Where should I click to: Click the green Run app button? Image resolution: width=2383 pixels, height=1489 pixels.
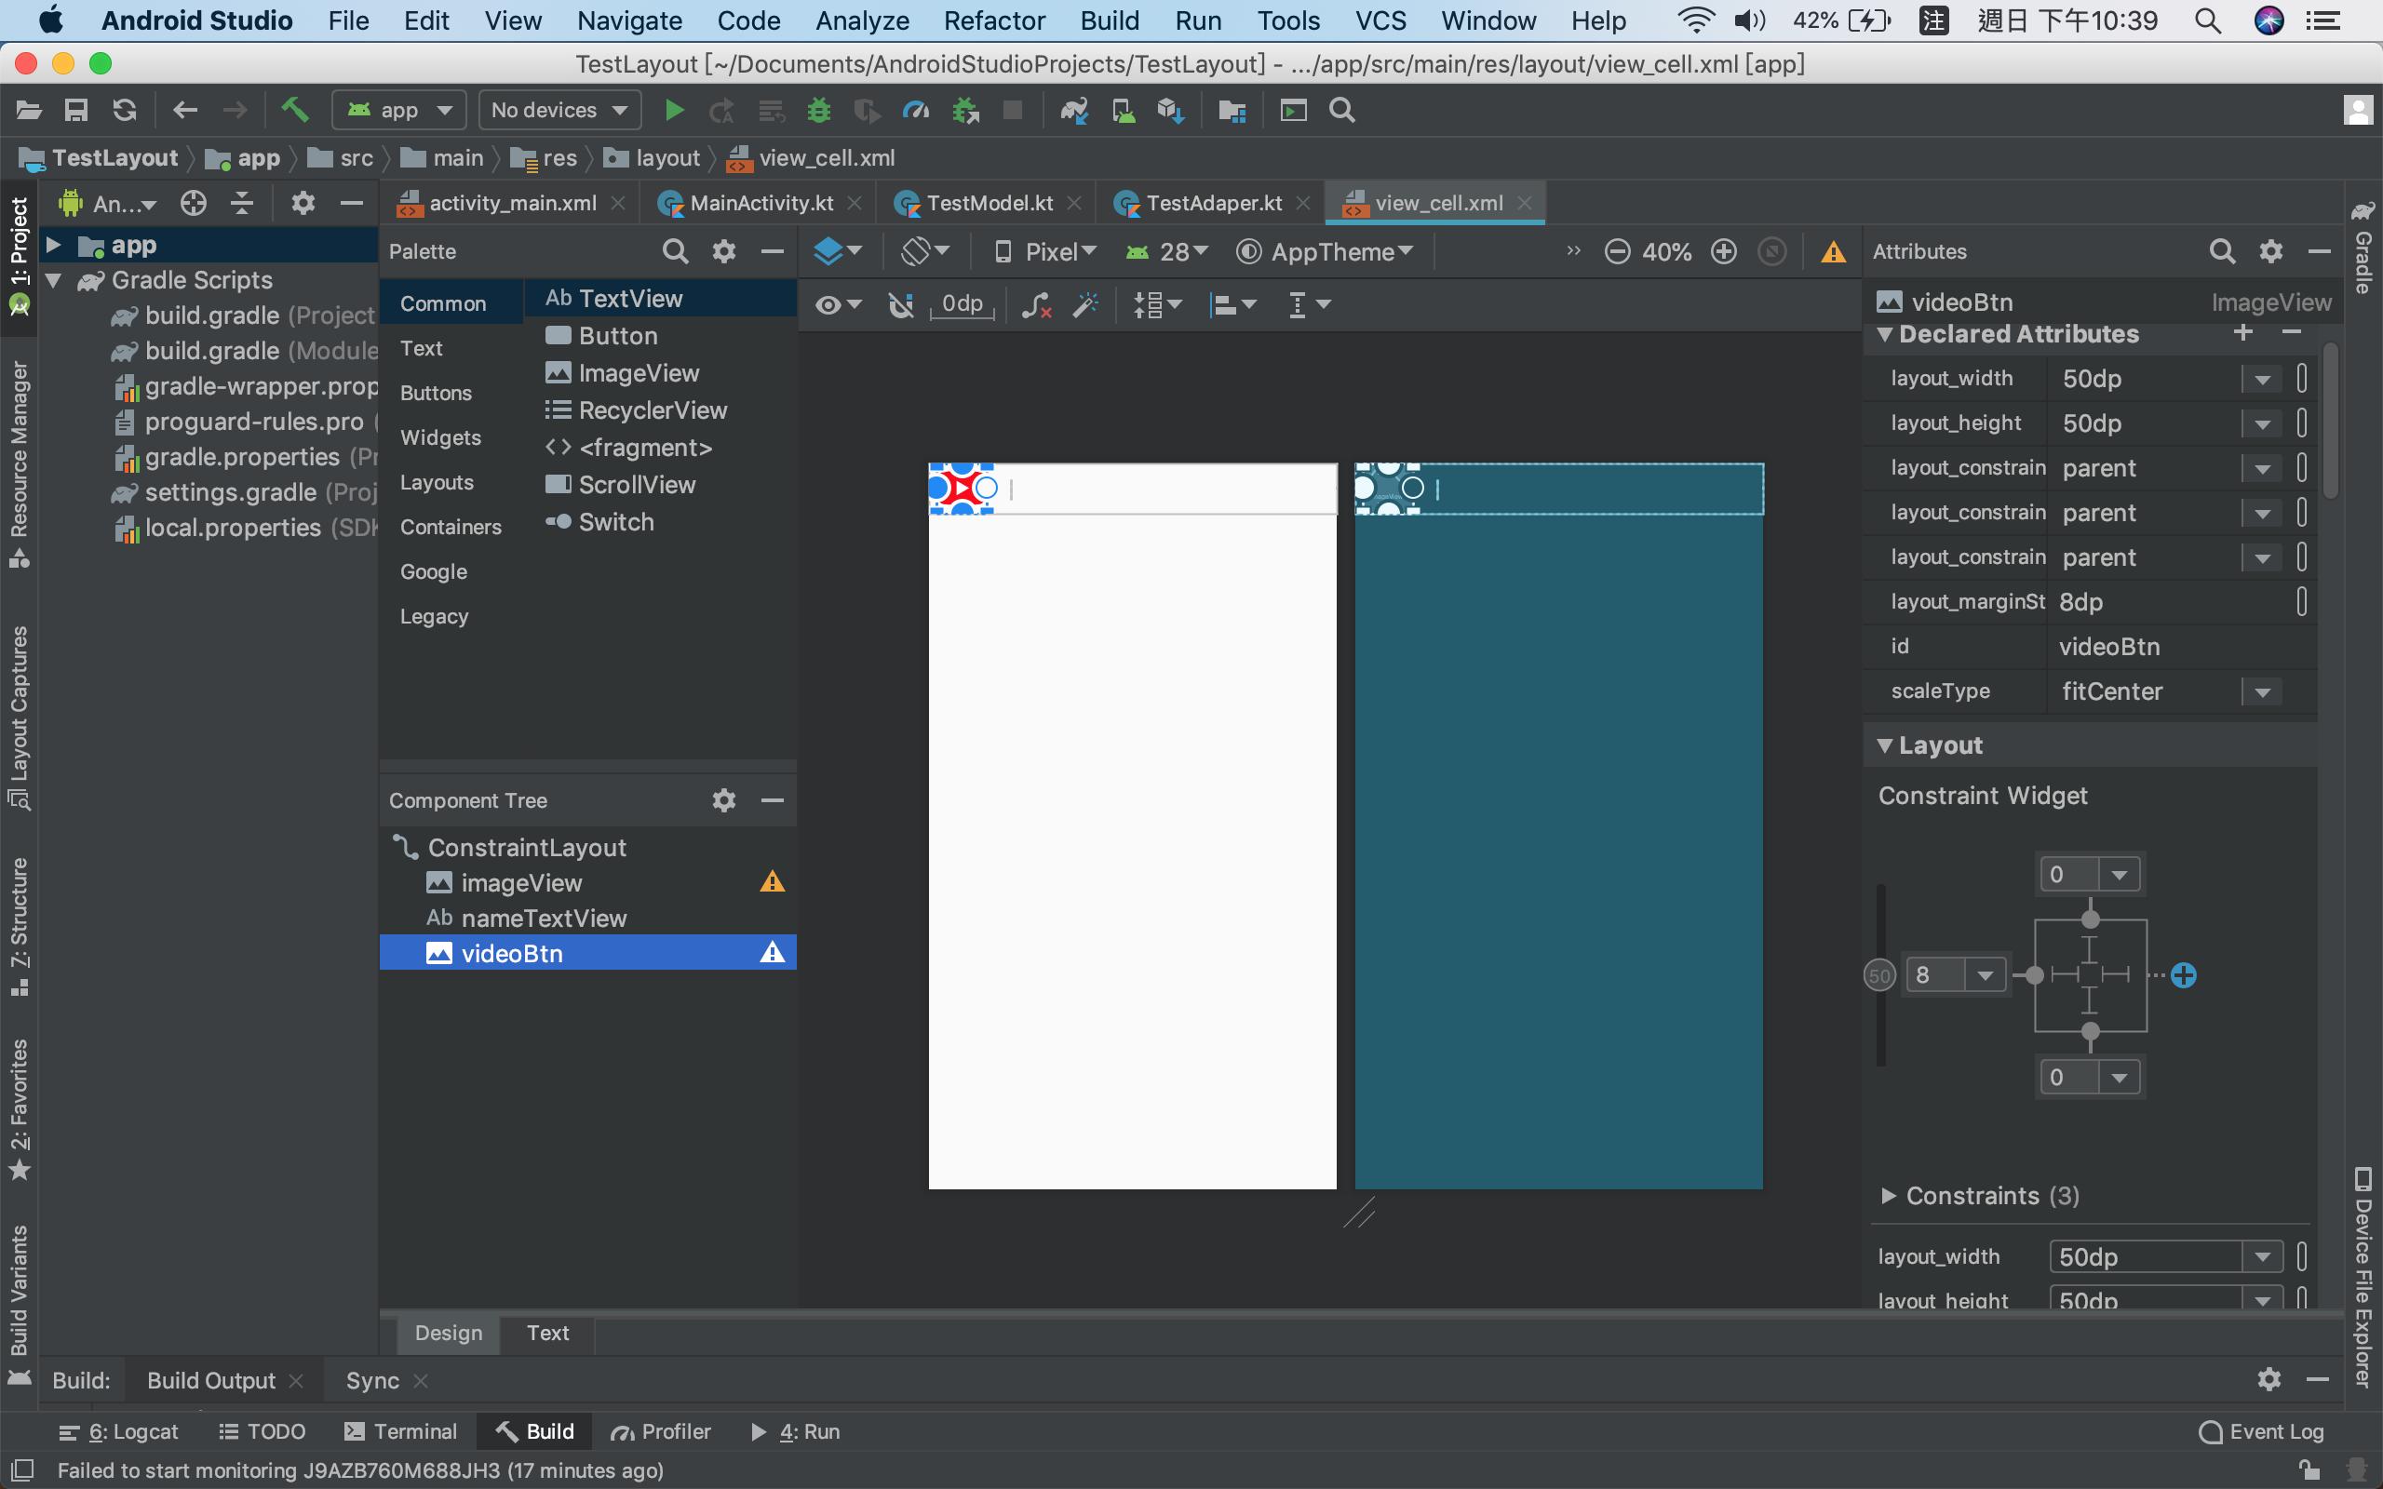(674, 111)
